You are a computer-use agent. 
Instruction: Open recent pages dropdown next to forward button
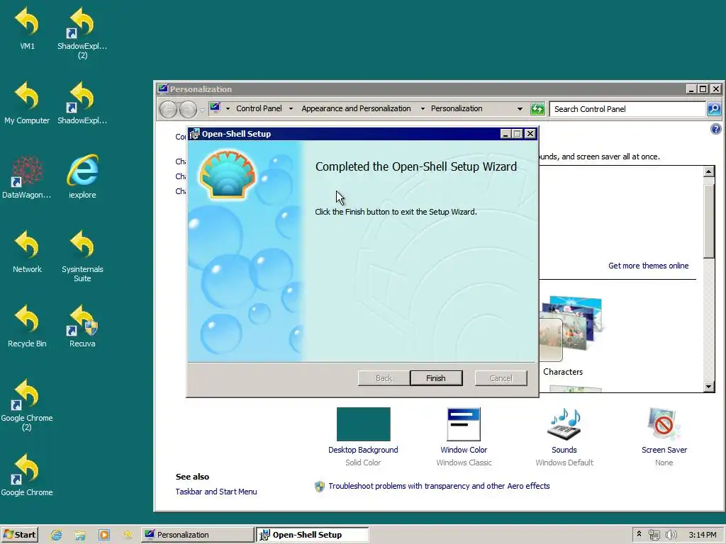(x=202, y=110)
